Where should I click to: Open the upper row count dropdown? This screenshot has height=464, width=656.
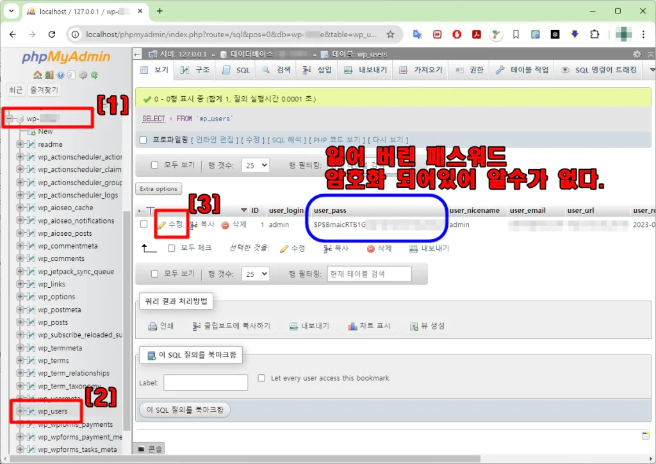click(x=256, y=165)
